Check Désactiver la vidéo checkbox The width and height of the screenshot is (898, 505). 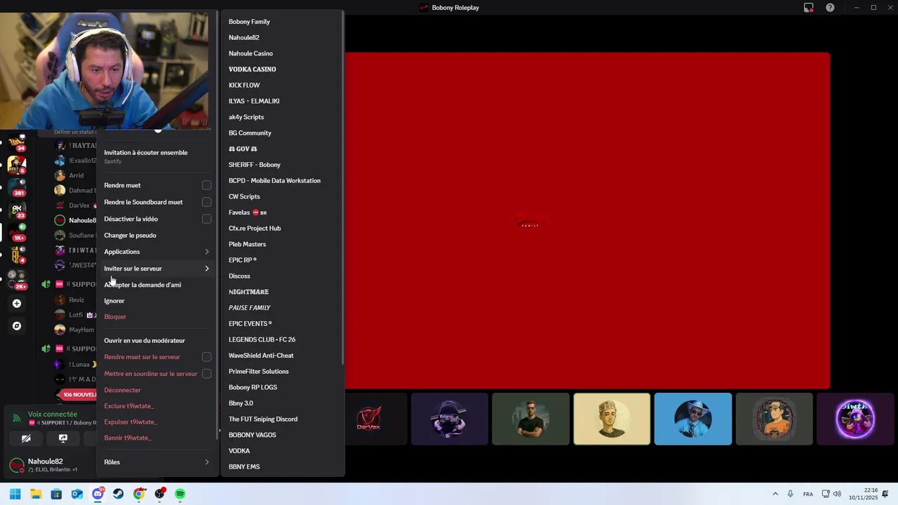(206, 219)
